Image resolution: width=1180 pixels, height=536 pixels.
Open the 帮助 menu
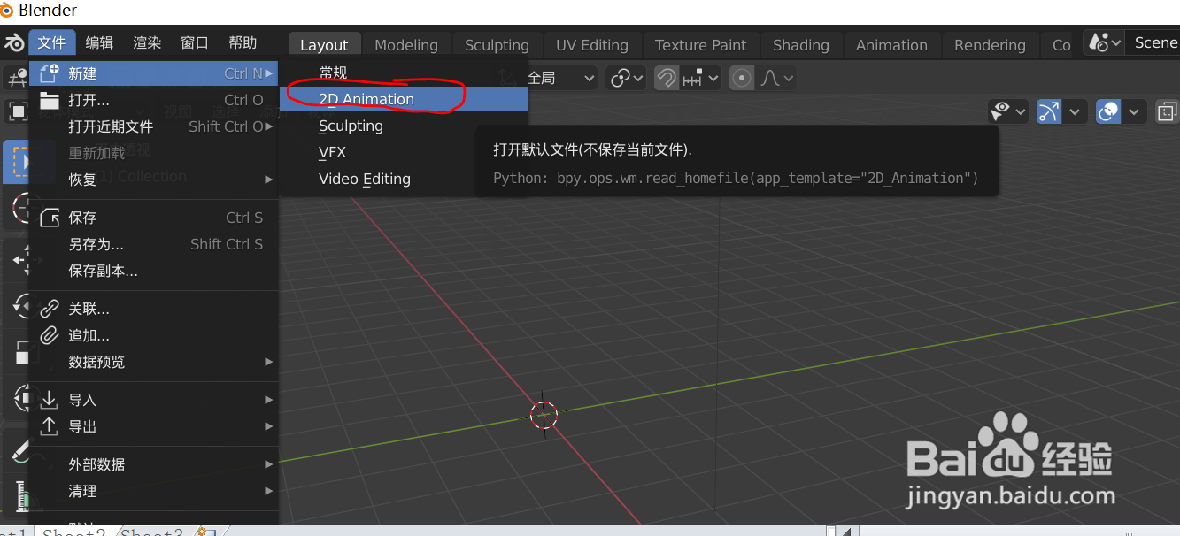point(243,42)
